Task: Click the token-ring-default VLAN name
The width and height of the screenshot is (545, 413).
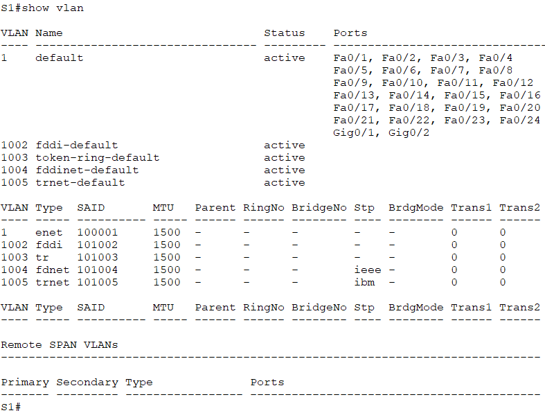Action: click(x=98, y=157)
